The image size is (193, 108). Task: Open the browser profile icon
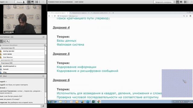click(190, 16)
